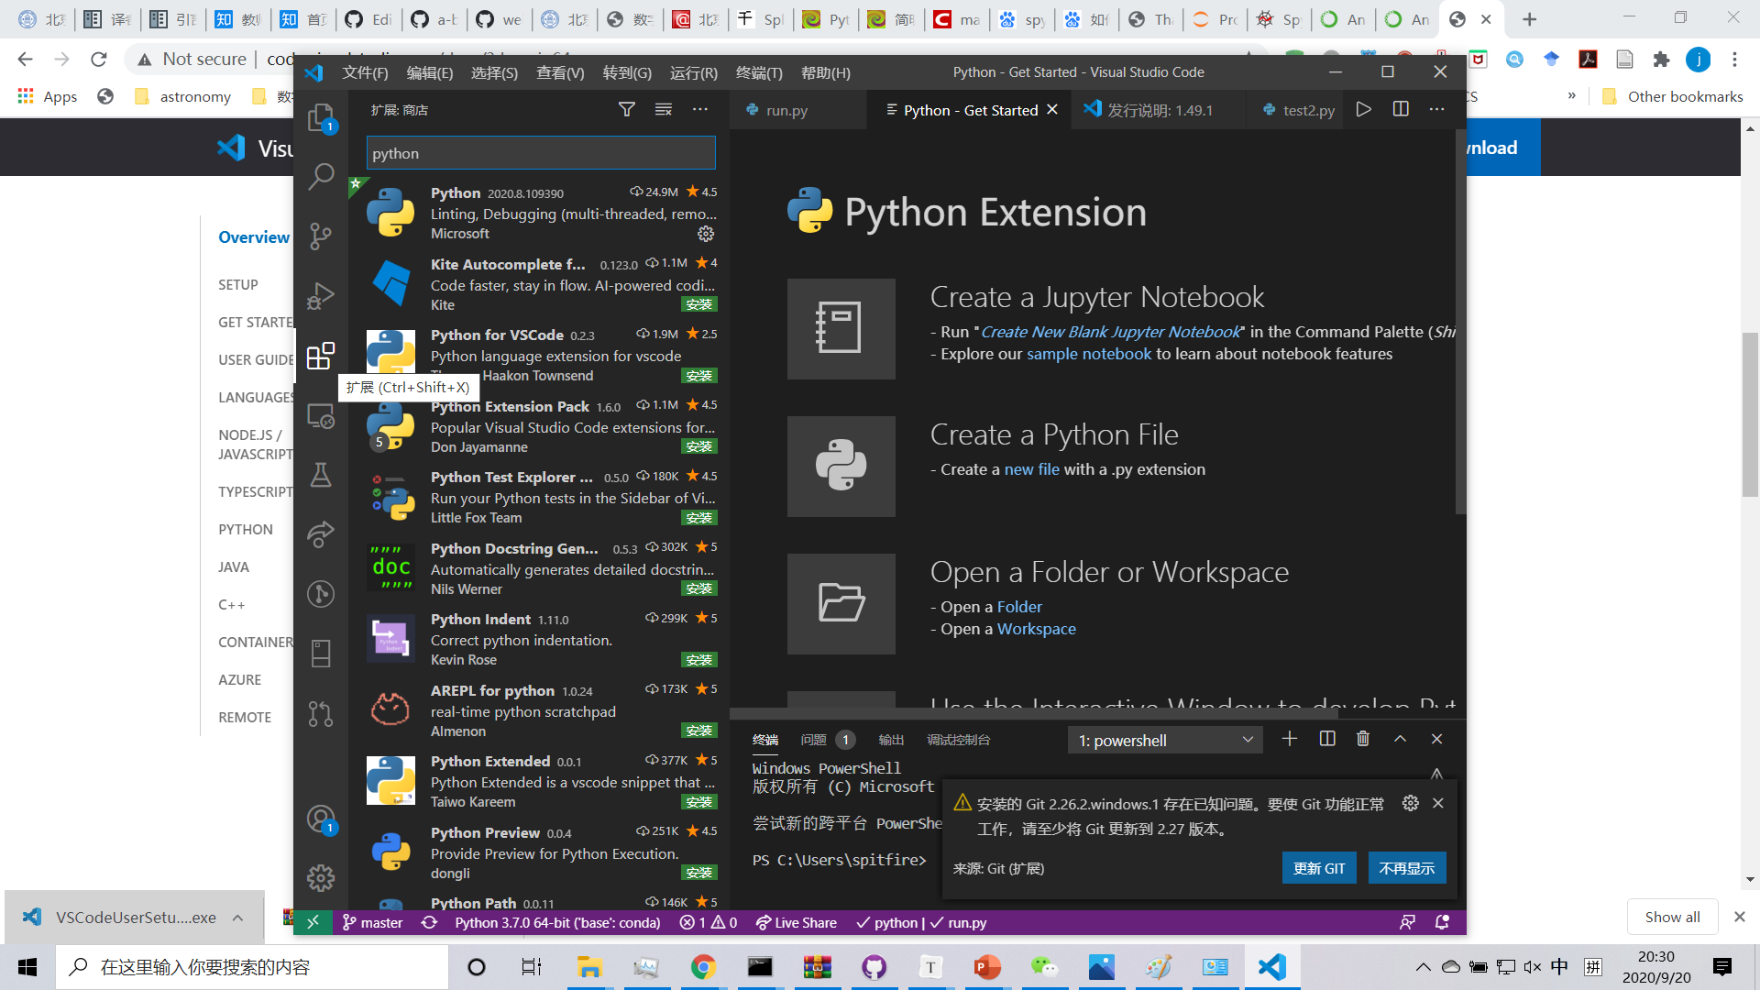Open the 编辑(E) menu
The height and width of the screenshot is (990, 1760).
click(x=430, y=72)
